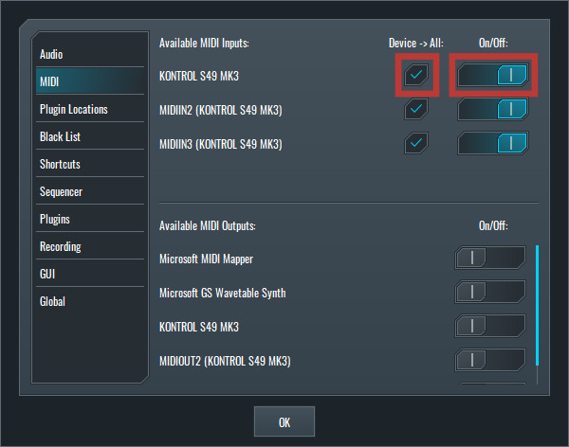Click the 'KONTROL S49 MK3' input name
This screenshot has width=569, height=447.
199,76
